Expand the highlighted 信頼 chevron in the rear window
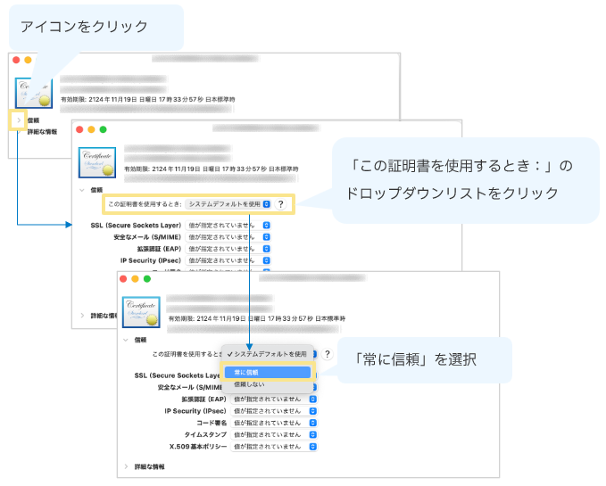This screenshot has height=486, width=606. tap(18, 119)
